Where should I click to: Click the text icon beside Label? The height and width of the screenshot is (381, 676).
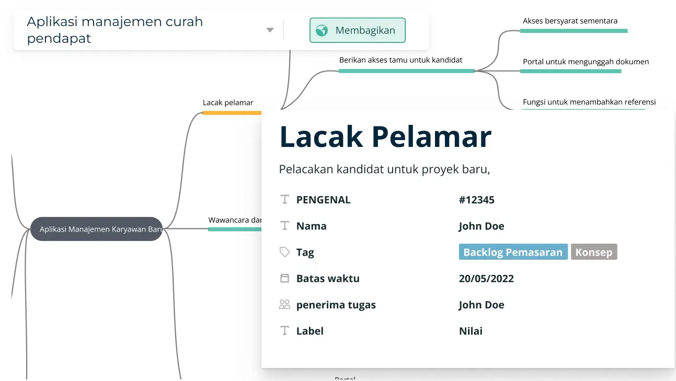(284, 330)
